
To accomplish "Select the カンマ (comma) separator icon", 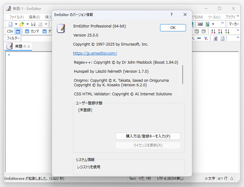I will (x=27, y=31).
